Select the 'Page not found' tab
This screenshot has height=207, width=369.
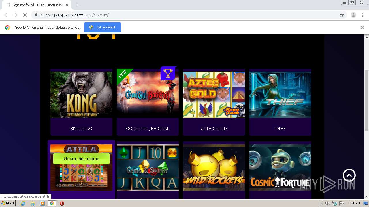tap(37, 5)
